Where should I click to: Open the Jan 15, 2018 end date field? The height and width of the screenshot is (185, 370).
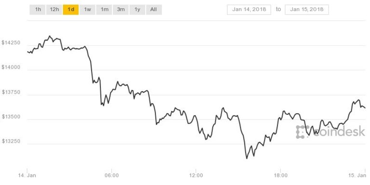307,10
